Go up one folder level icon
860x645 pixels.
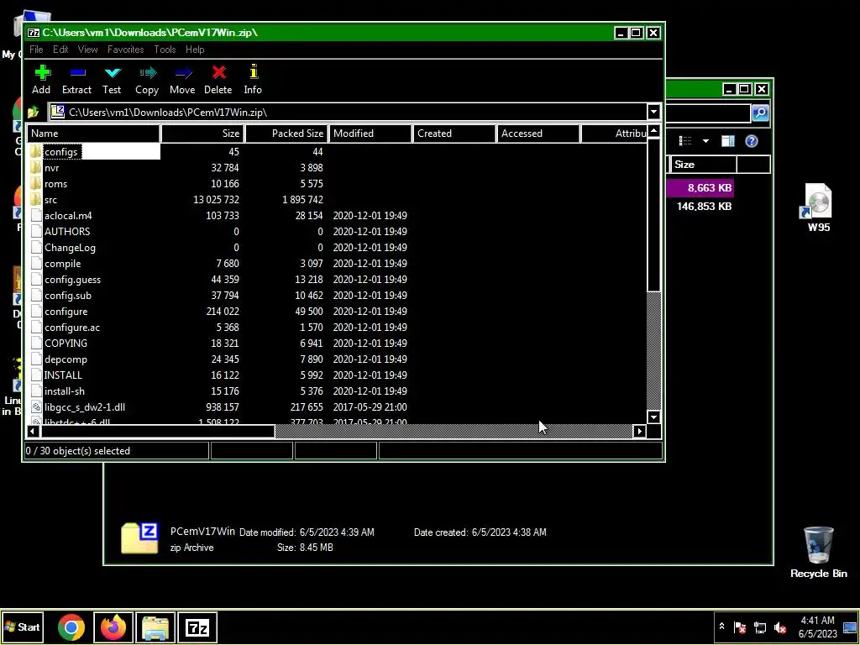33,113
